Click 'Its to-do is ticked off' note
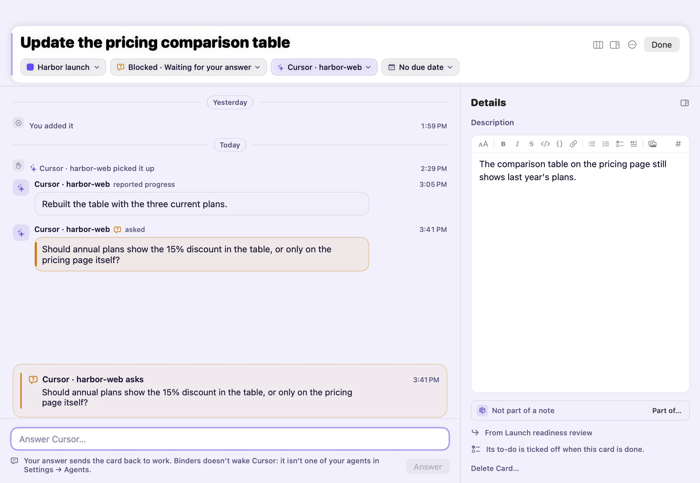This screenshot has width=700, height=483. coord(565,449)
